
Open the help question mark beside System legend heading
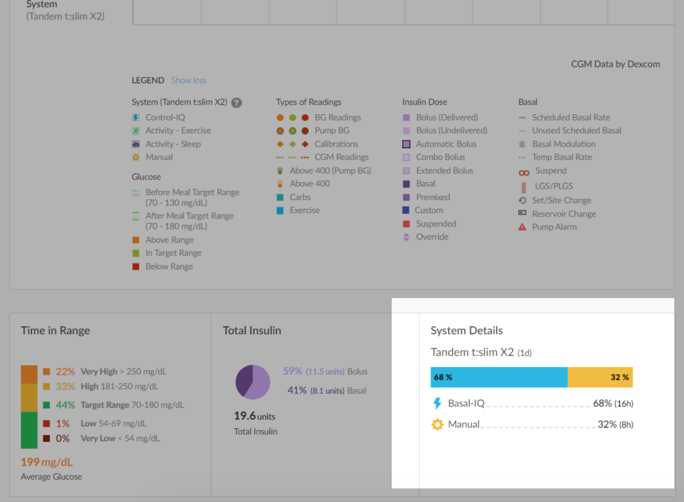pyautogui.click(x=236, y=103)
